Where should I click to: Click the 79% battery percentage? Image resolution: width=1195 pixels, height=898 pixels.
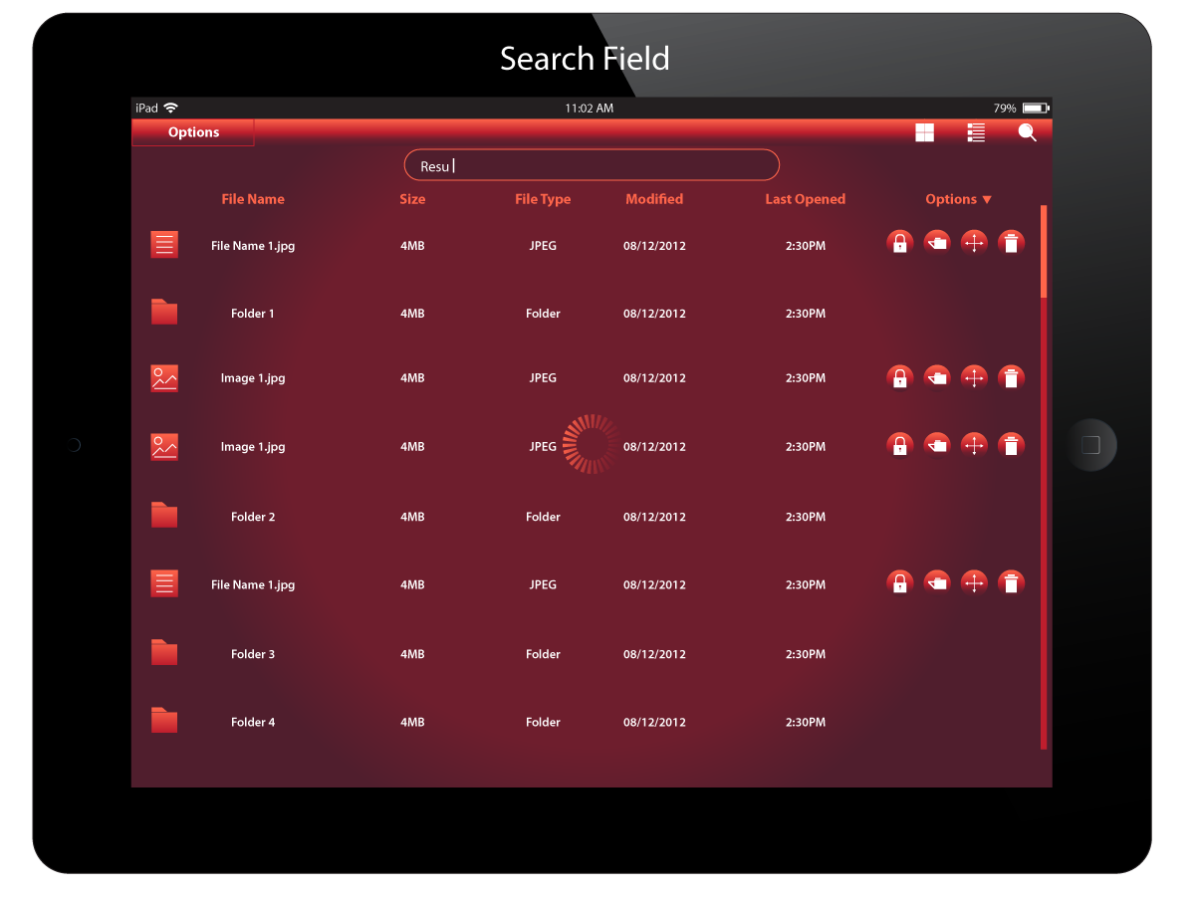(1005, 108)
